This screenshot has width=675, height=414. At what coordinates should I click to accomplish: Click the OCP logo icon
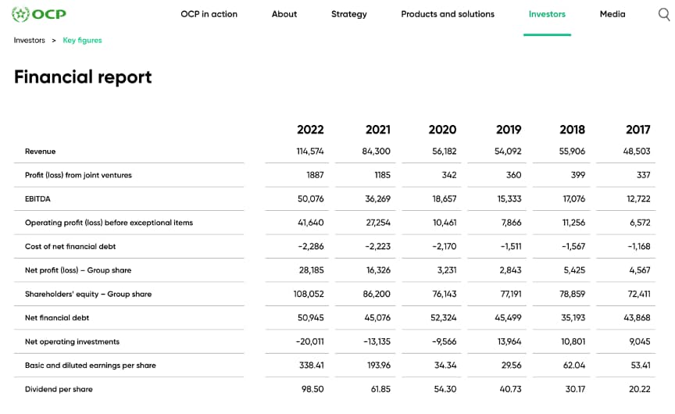point(22,14)
